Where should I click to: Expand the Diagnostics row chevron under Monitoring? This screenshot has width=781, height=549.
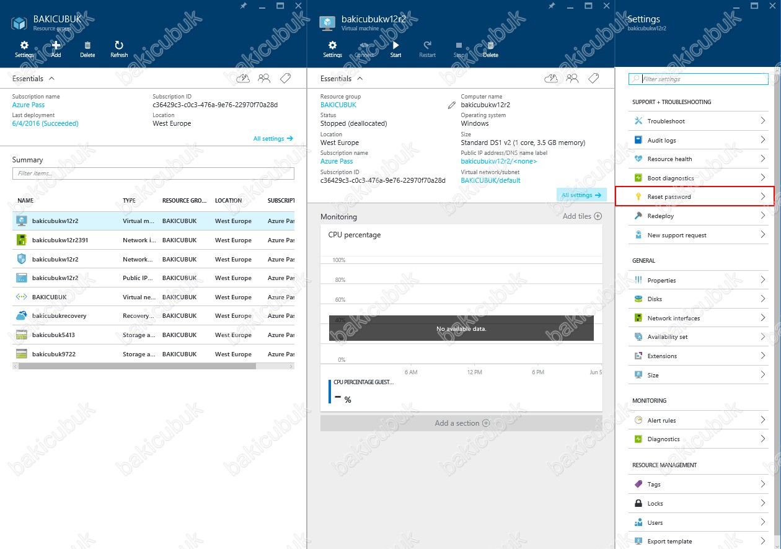[763, 439]
